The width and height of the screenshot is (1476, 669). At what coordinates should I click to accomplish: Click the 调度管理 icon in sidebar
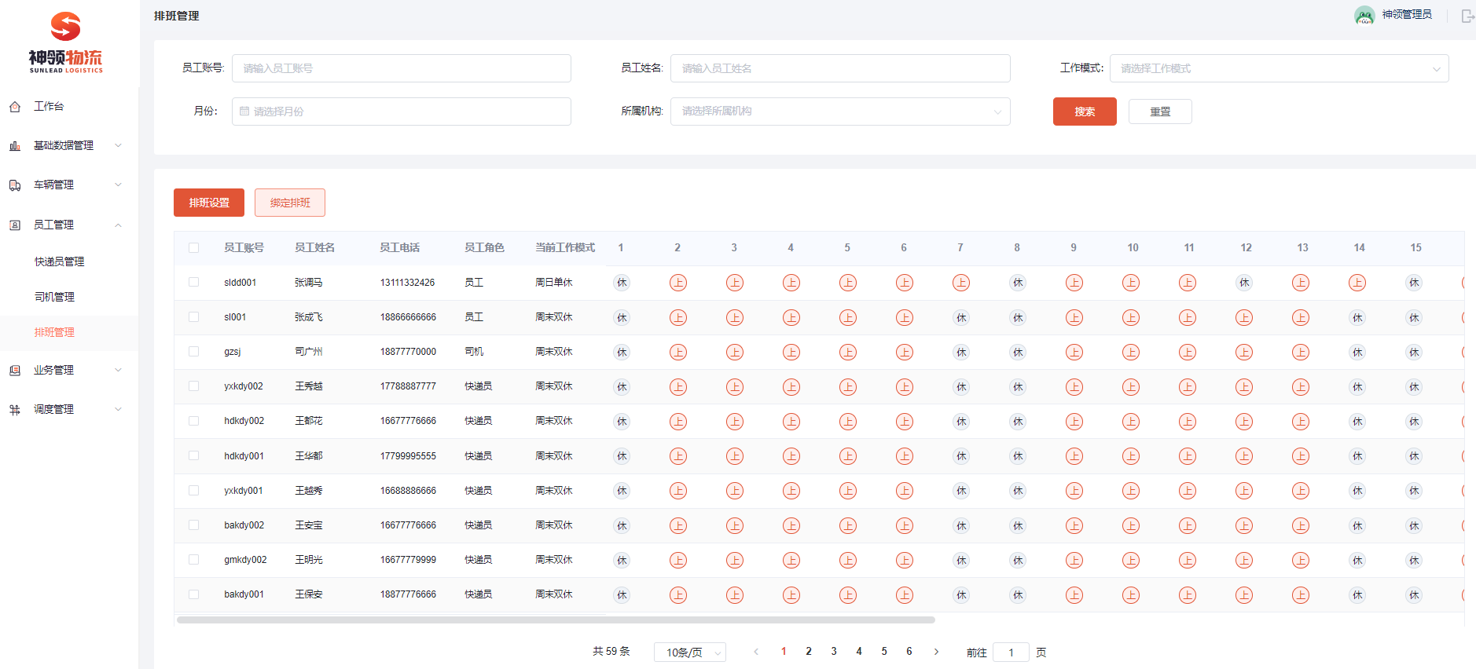click(x=15, y=410)
